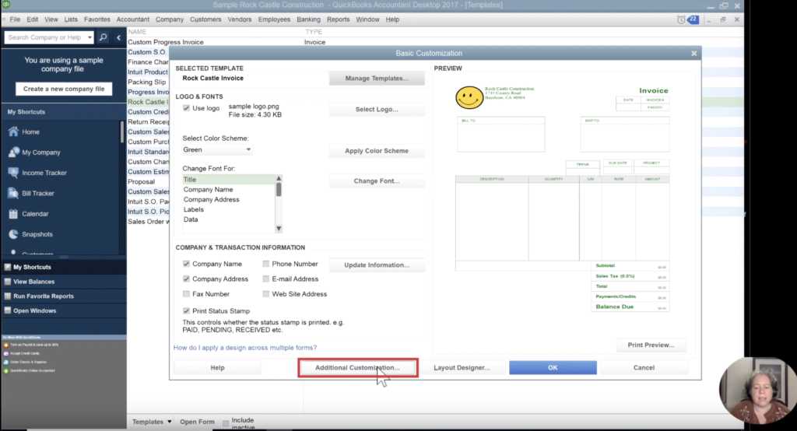
Task: Open the Accountant menu
Action: tap(132, 19)
